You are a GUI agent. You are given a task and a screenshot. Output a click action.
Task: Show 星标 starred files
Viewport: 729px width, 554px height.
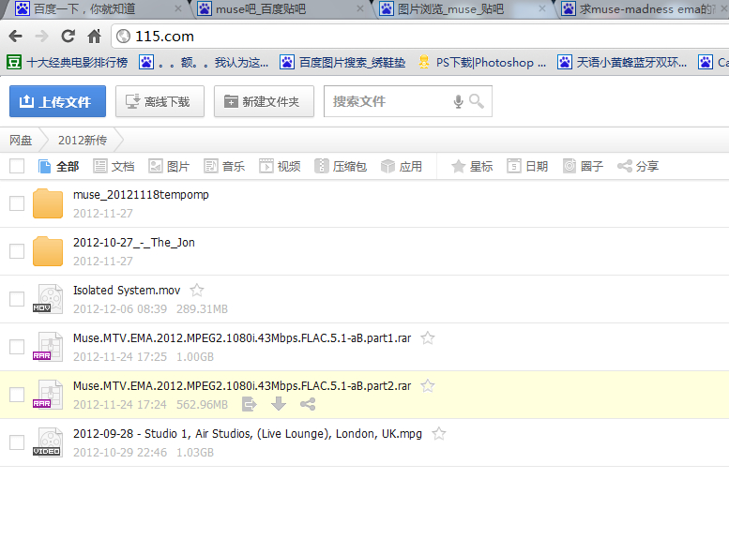tap(472, 166)
